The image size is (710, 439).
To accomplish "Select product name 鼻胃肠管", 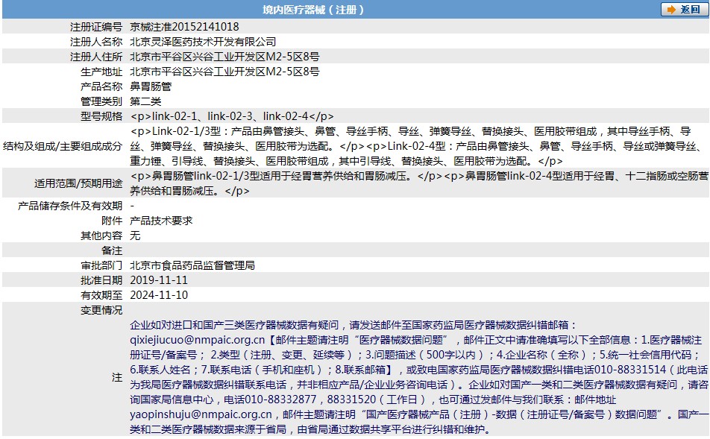I will [x=151, y=86].
